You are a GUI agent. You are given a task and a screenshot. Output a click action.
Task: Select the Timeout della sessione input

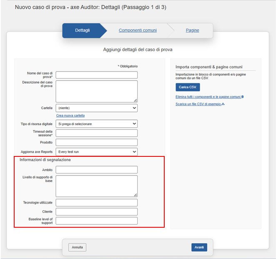pos(96,133)
